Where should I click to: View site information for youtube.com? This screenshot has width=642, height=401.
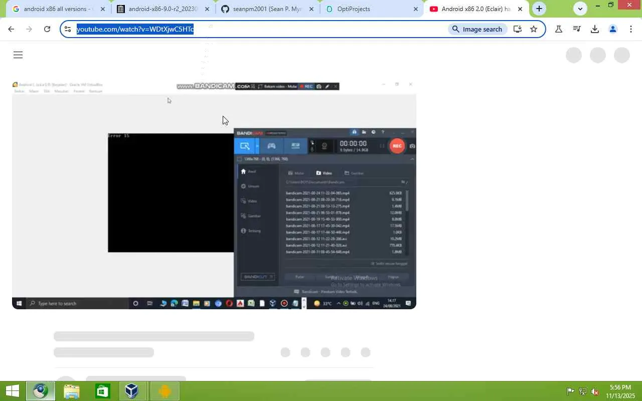pyautogui.click(x=68, y=29)
